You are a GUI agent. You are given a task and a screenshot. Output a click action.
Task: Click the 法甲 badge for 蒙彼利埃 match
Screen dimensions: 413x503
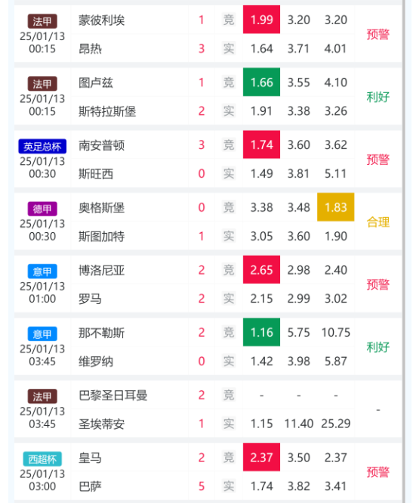[42, 21]
